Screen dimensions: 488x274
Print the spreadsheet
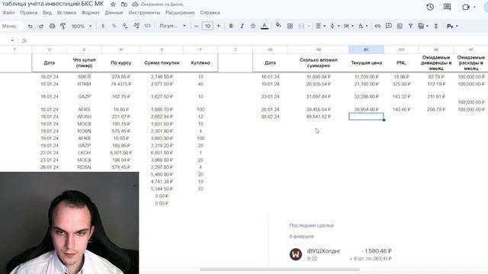click(x=52, y=27)
